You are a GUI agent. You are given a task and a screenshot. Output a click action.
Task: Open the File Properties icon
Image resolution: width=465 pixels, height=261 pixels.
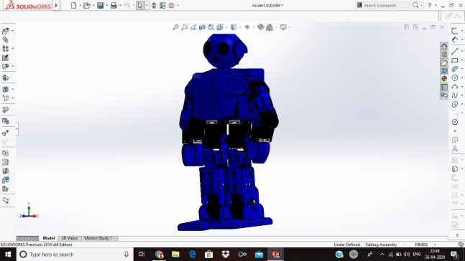[162, 5]
